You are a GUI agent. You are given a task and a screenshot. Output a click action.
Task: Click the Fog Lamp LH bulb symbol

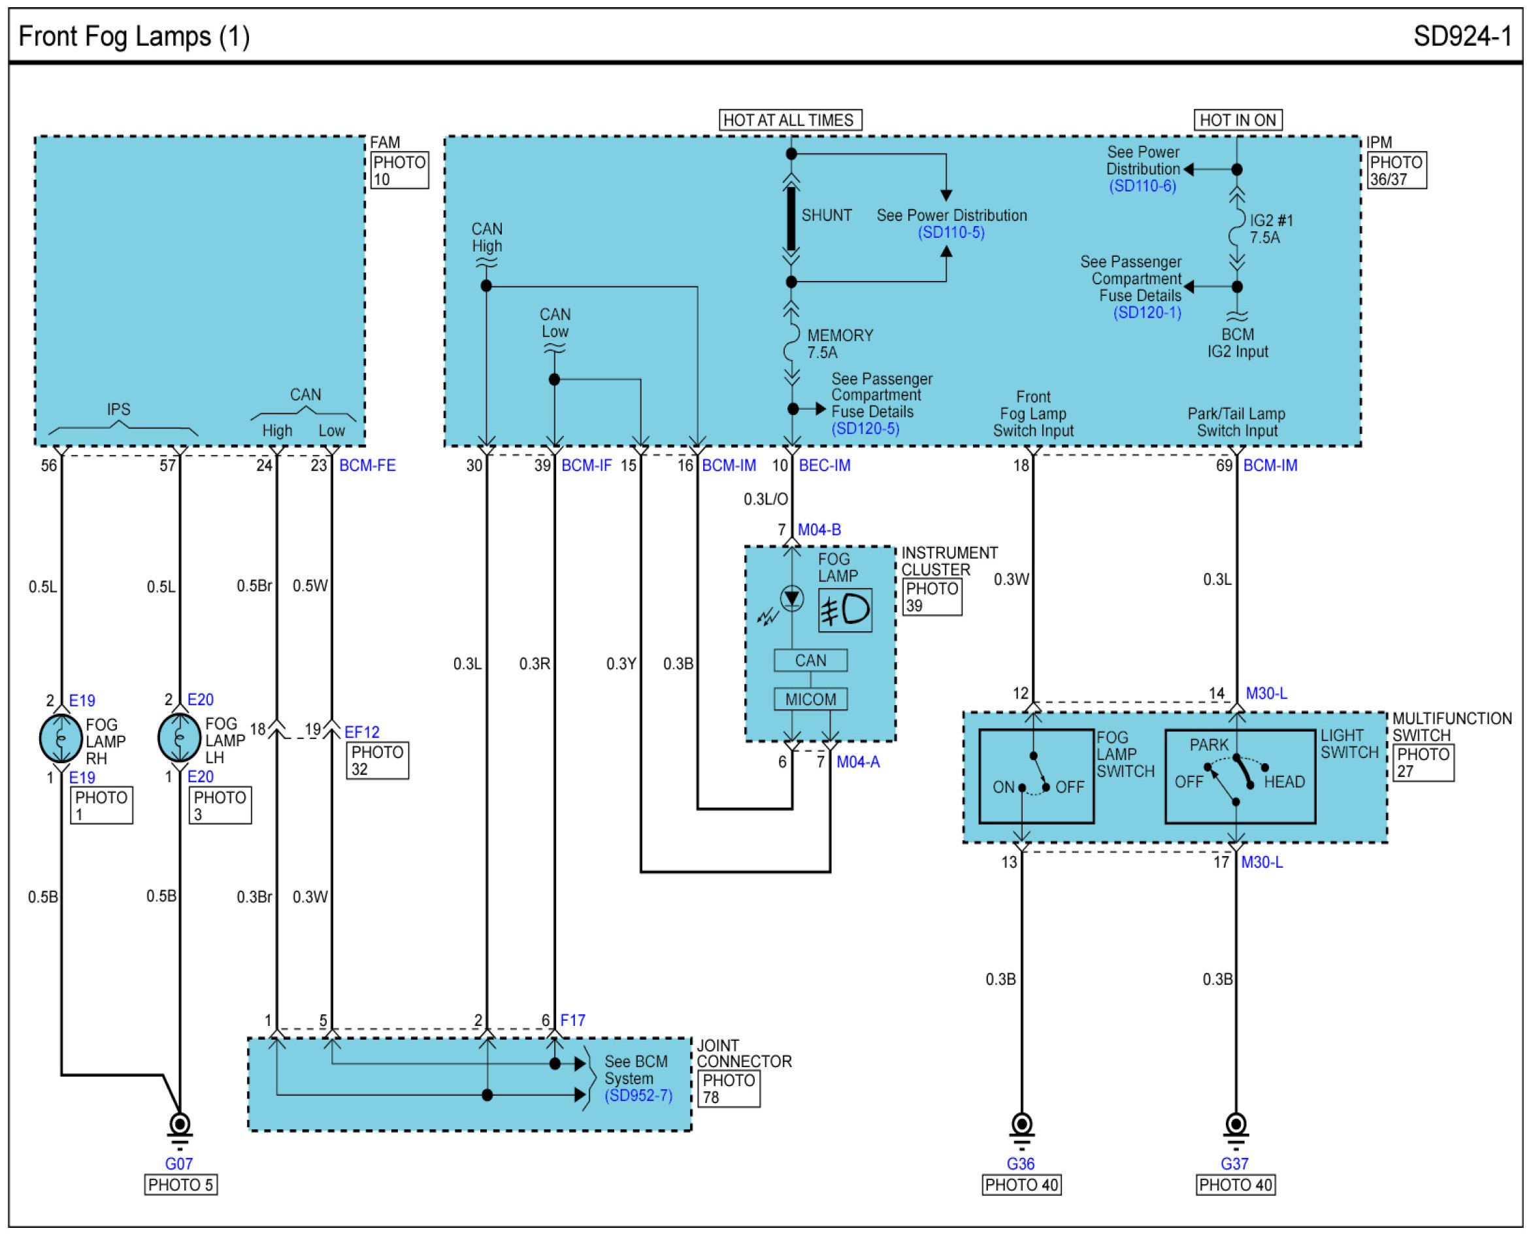[179, 738]
